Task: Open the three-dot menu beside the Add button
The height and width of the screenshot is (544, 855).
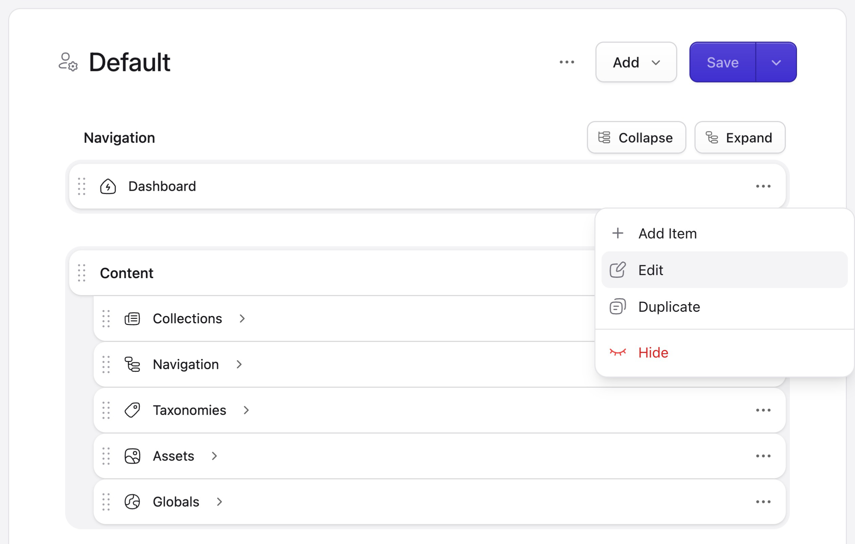Action: pyautogui.click(x=567, y=62)
